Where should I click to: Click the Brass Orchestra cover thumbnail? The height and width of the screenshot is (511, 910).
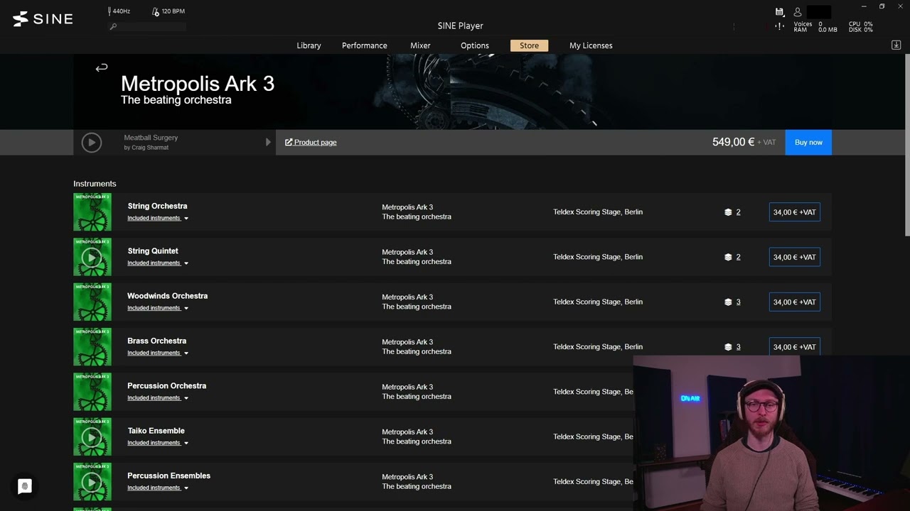click(x=92, y=346)
